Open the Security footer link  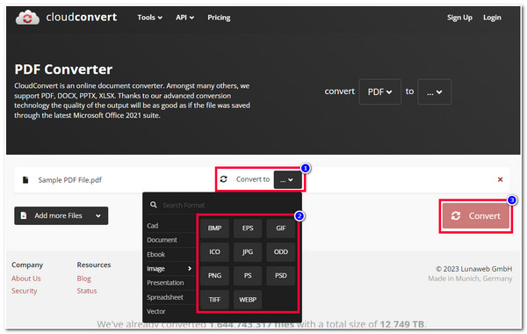click(x=25, y=291)
